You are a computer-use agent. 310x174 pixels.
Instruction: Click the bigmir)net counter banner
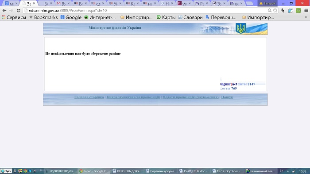[243, 84]
